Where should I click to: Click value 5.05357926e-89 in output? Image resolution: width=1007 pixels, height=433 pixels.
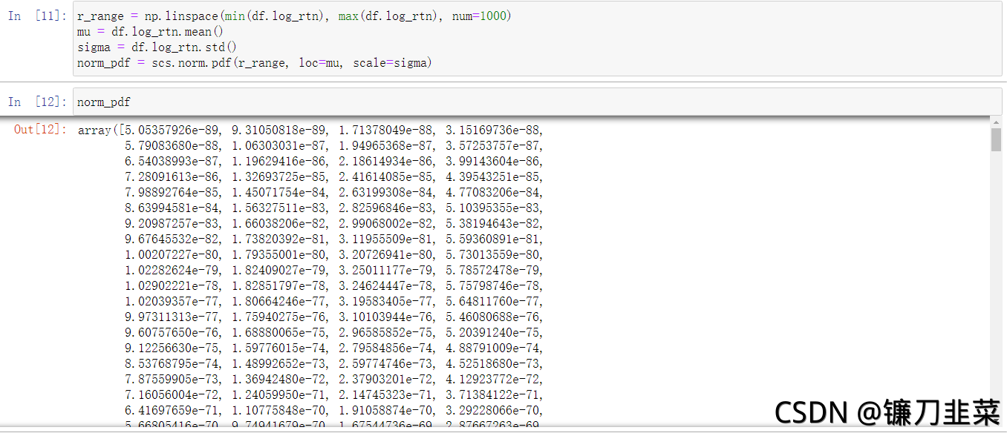[172, 130]
